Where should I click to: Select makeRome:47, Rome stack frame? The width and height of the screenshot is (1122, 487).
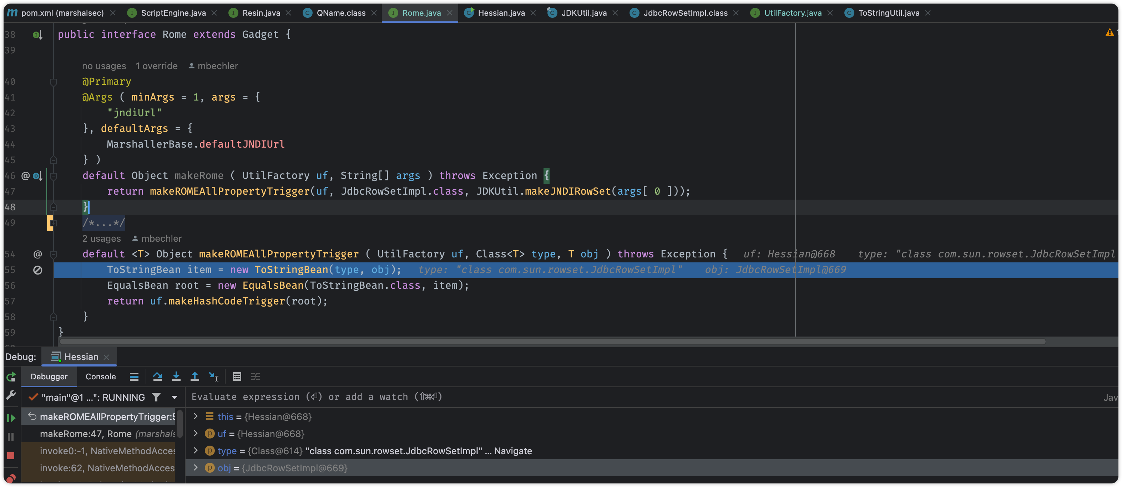[x=98, y=434]
